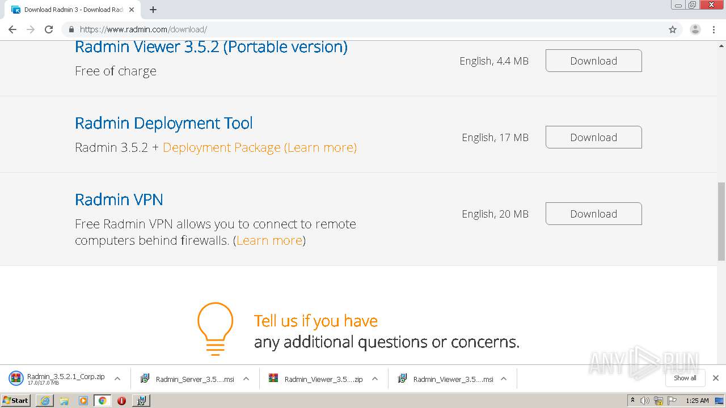Expand options for Radmin_Viewer msi download

(504, 379)
